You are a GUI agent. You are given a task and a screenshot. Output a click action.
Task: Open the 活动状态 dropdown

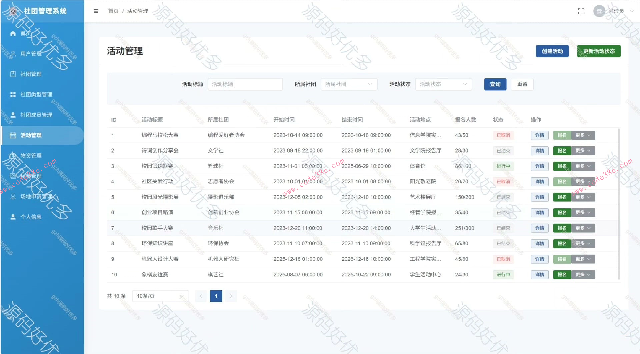click(443, 84)
